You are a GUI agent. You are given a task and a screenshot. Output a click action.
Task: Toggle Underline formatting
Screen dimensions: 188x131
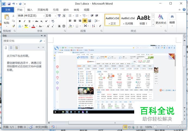pos(29,21)
